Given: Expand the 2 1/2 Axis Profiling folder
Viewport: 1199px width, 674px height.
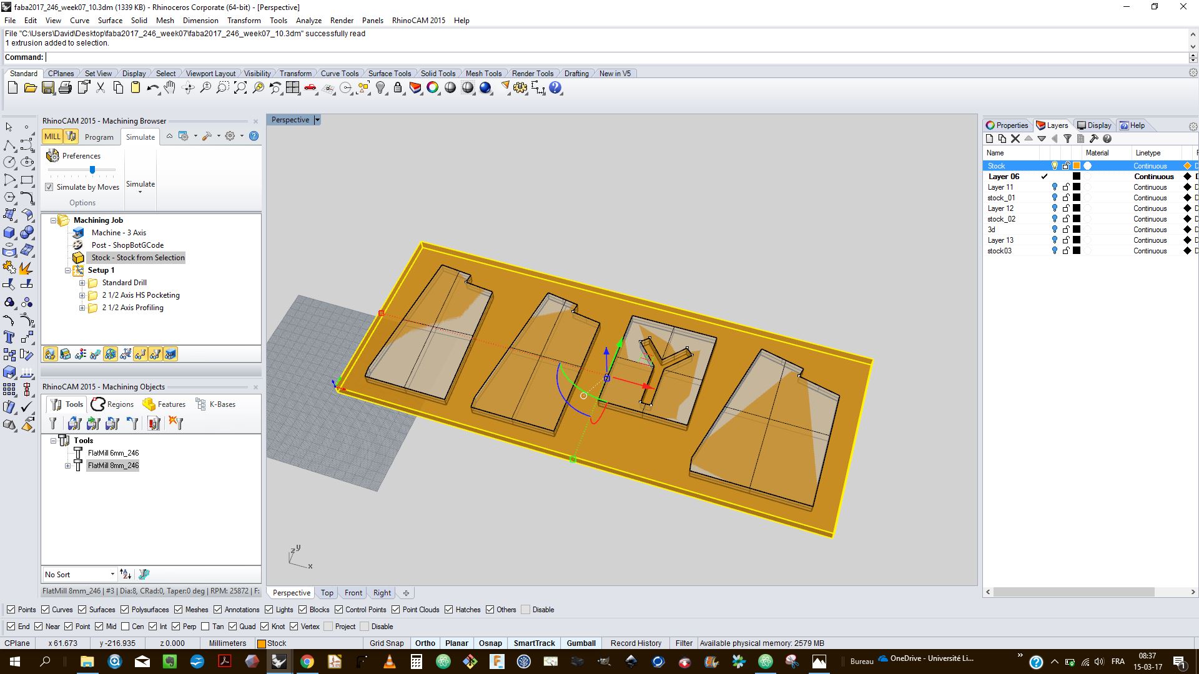Looking at the screenshot, I should pyautogui.click(x=82, y=308).
